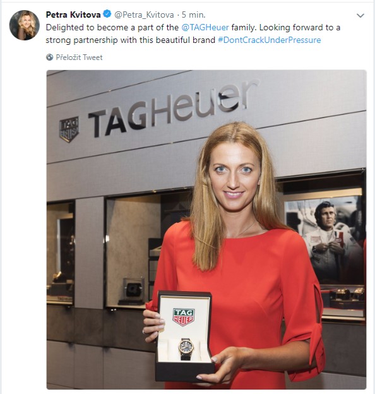Click the left display case window in photo

point(60,254)
